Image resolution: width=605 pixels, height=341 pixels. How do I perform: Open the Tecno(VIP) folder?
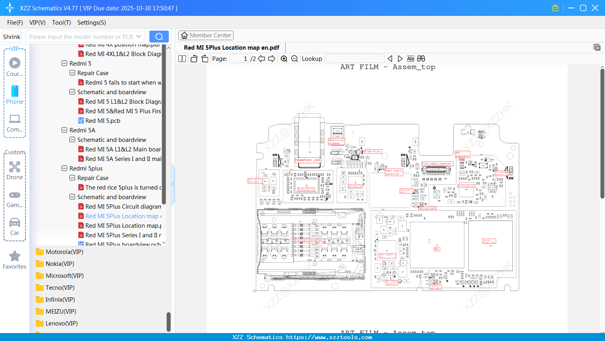click(55, 288)
